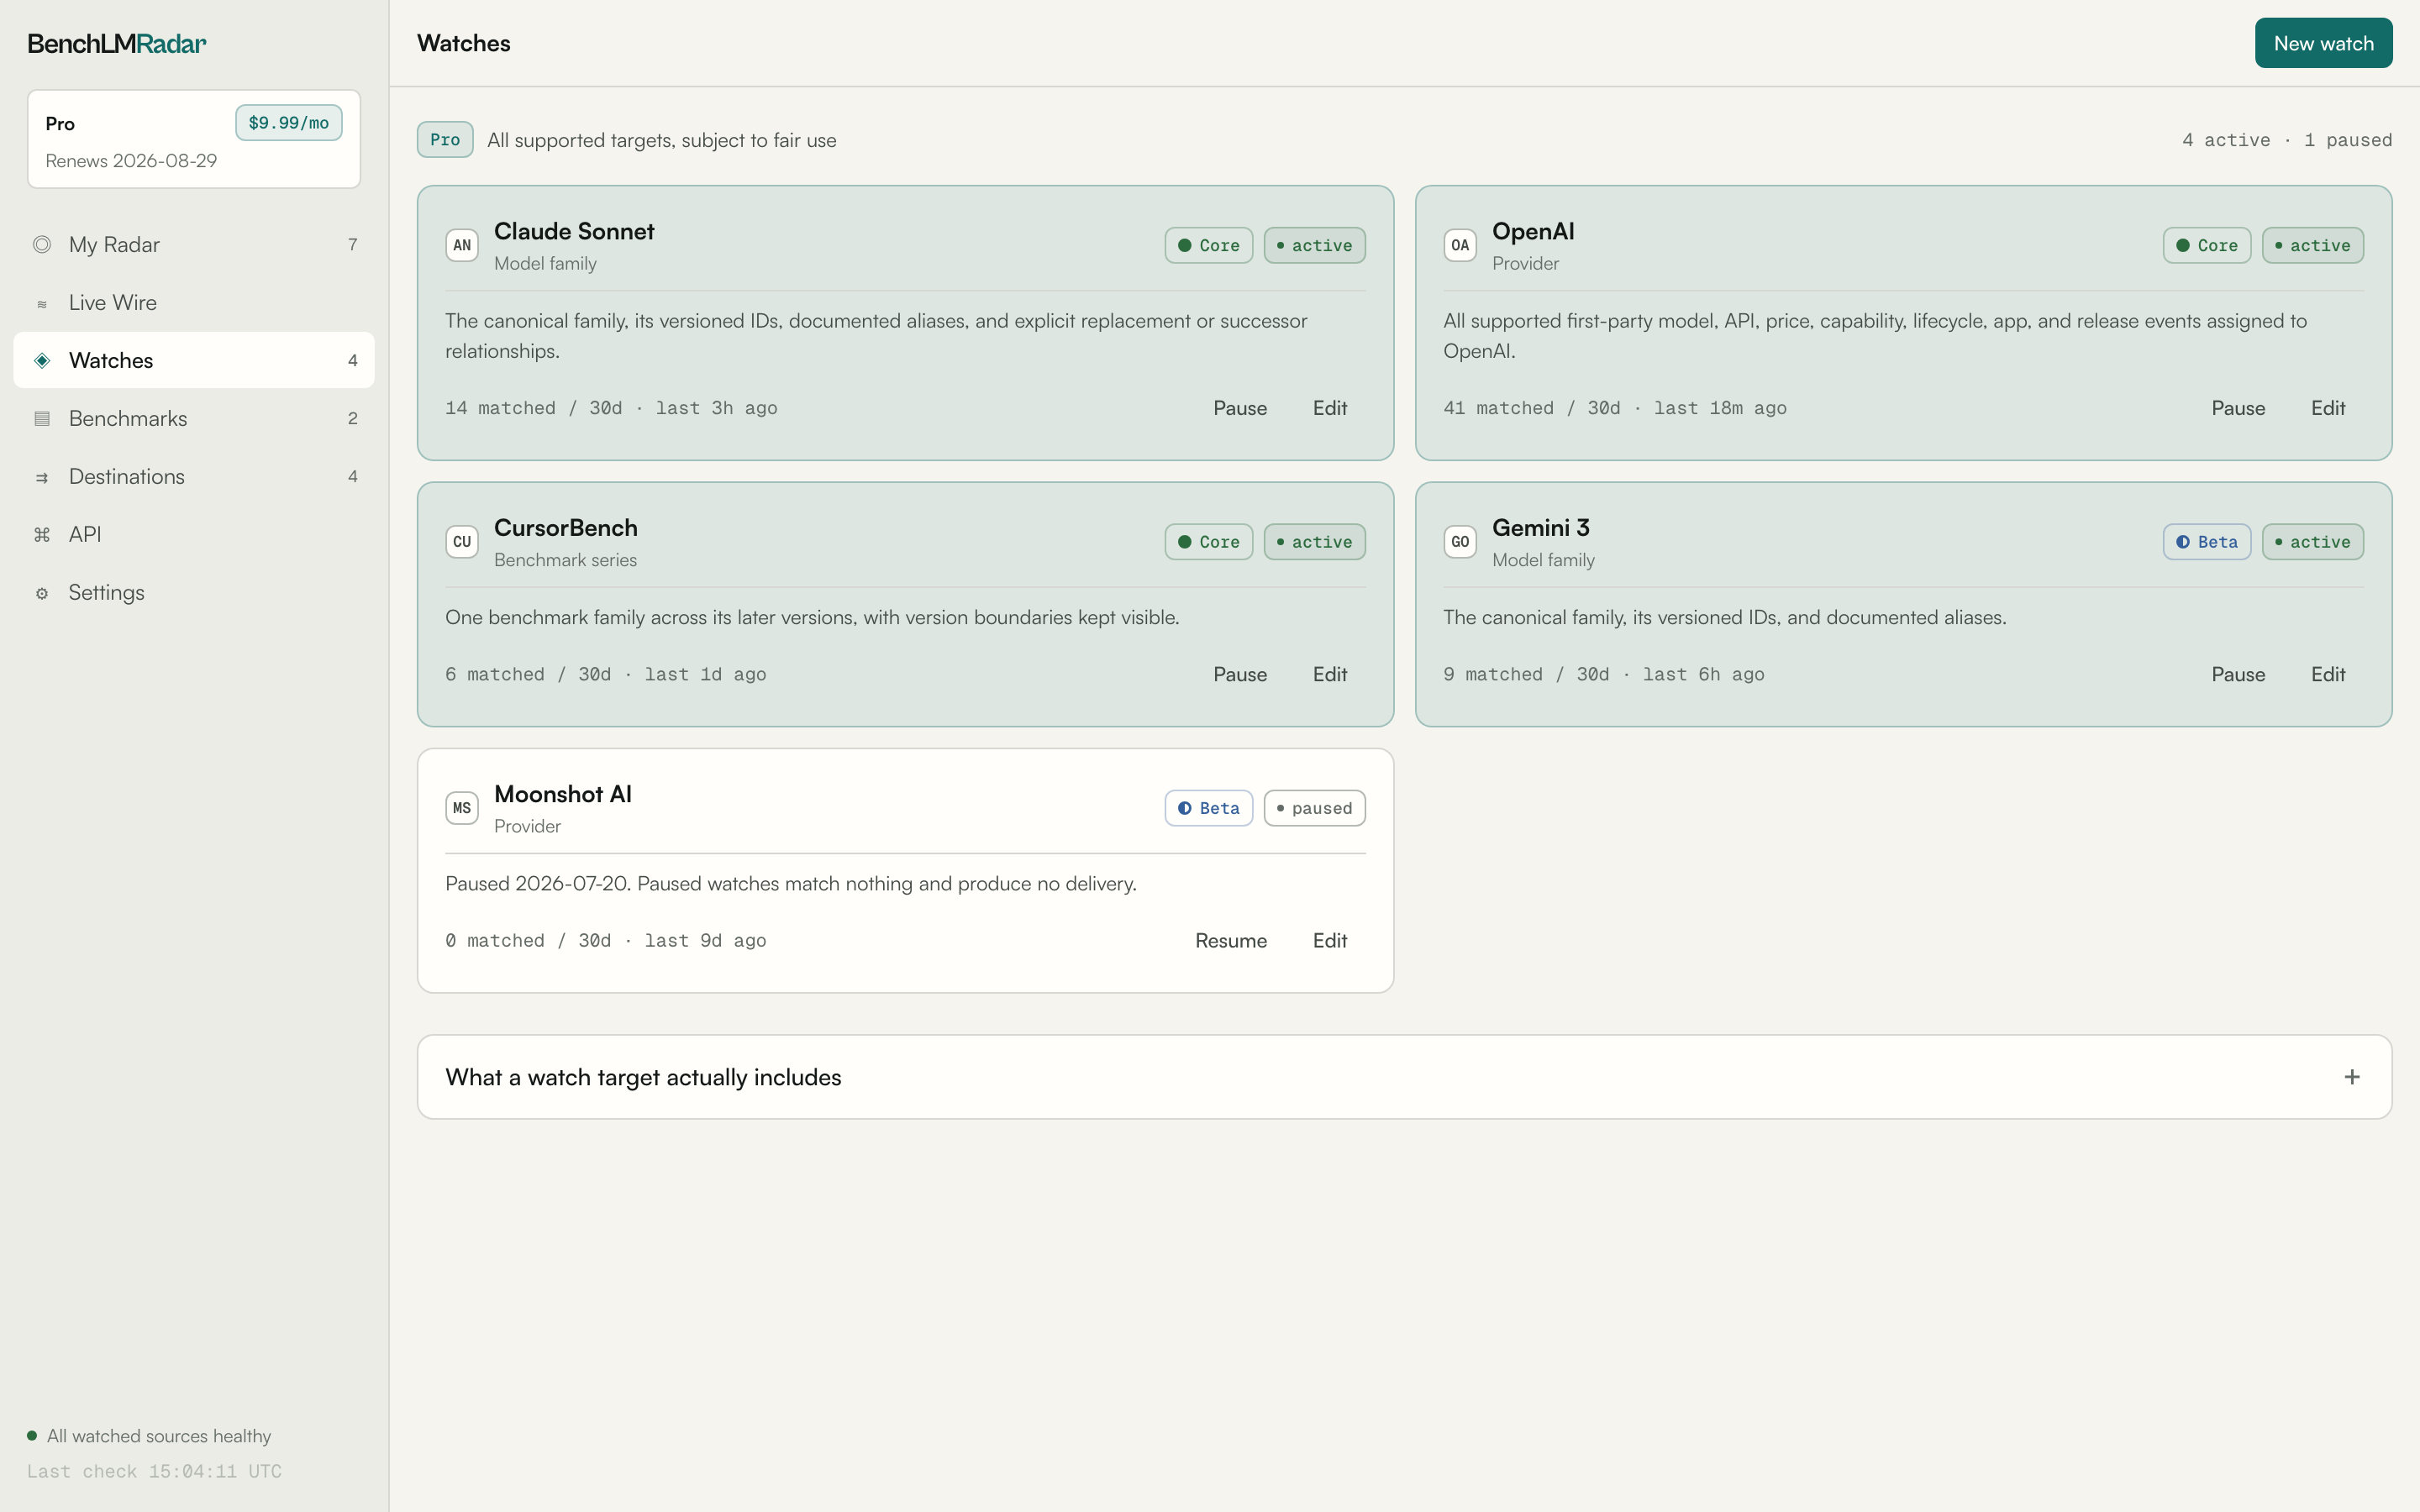
Task: Click the Settings gear icon
Action: [42, 593]
